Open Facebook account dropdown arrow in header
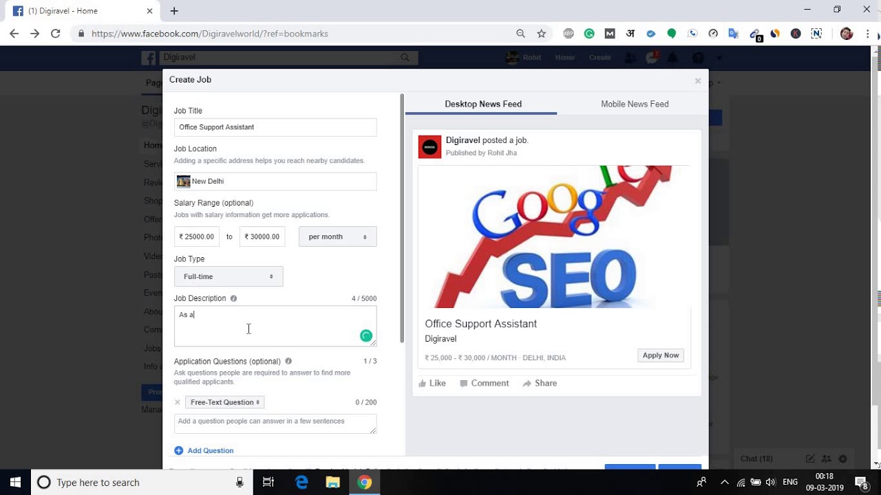This screenshot has width=881, height=495. (719, 58)
